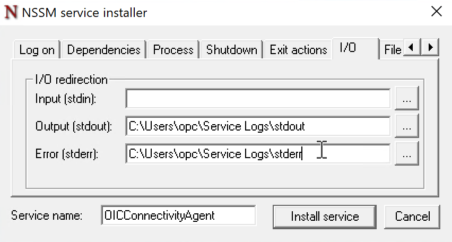This screenshot has height=242, width=452.
Task: Click the Cancel button
Action: pos(413,217)
